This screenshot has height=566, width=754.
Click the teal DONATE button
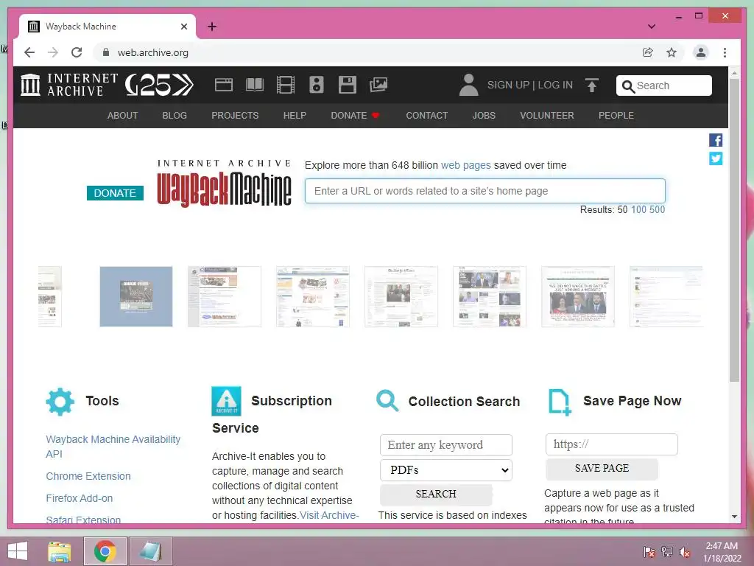(x=115, y=193)
